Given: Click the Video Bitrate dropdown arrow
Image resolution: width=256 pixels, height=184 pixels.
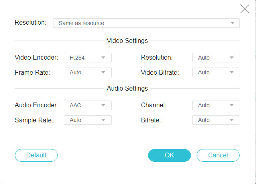Looking at the screenshot, I should point(232,72).
